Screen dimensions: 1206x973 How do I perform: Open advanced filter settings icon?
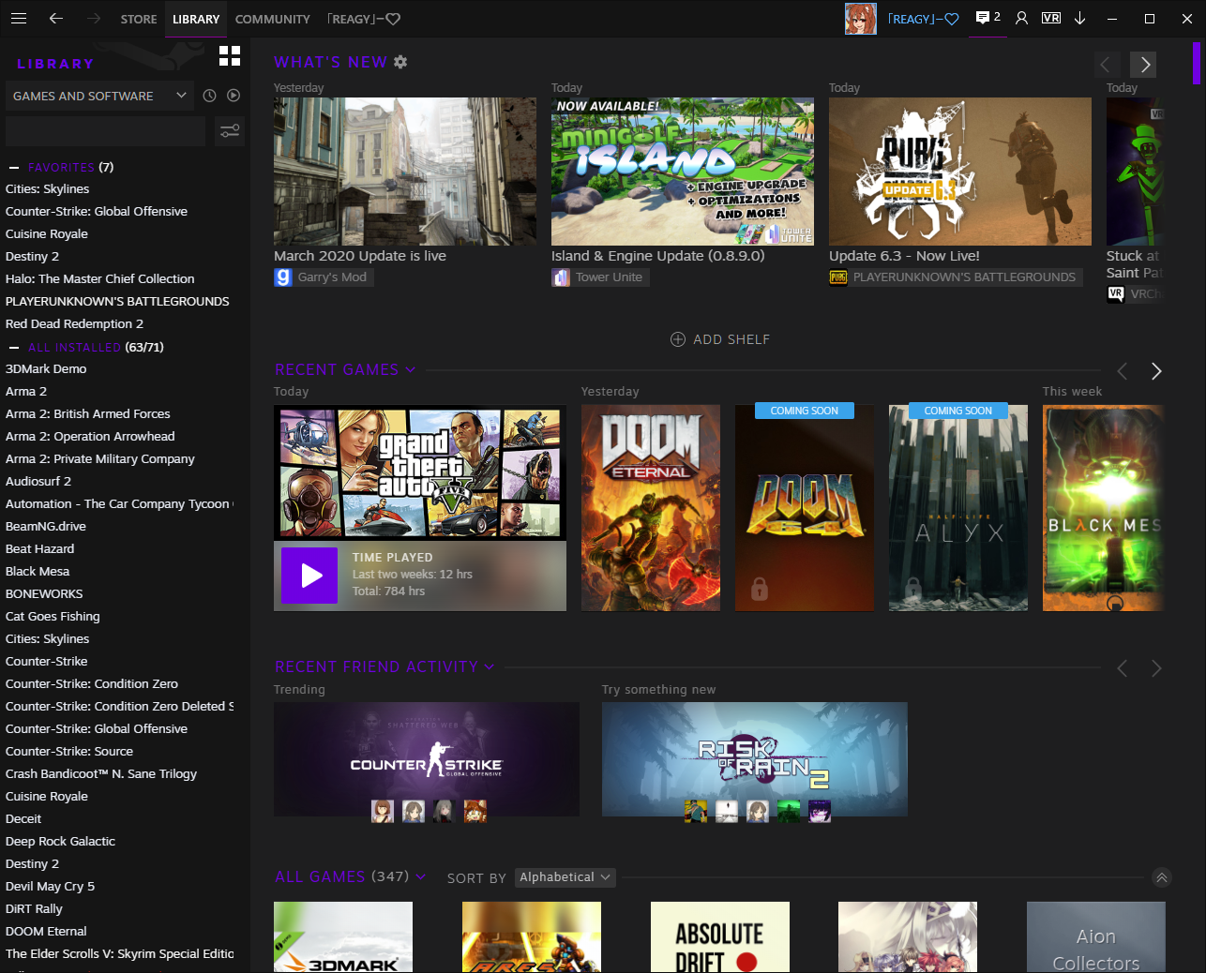tap(230, 131)
